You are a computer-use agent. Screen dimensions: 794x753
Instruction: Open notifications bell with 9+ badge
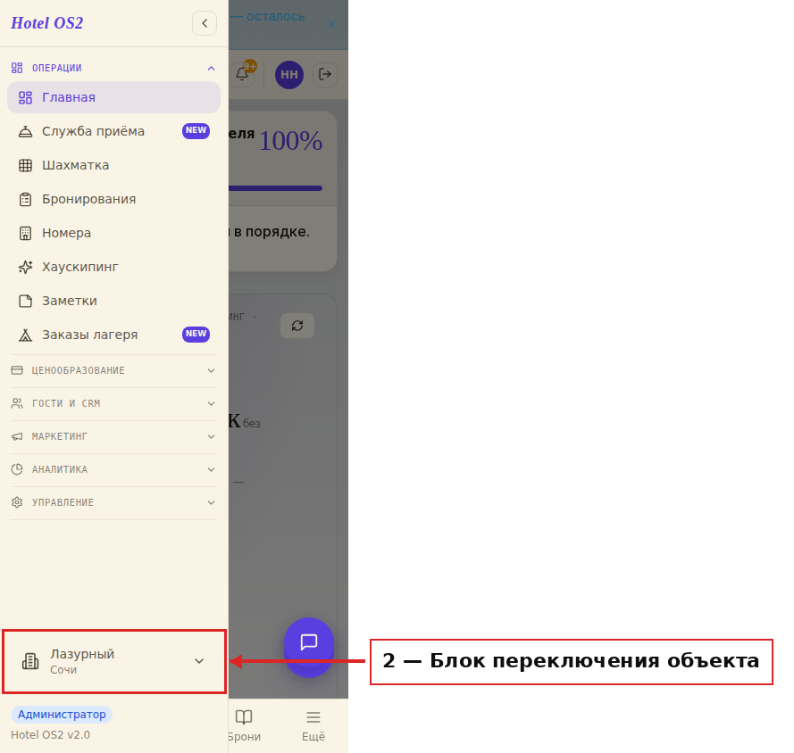[x=242, y=74]
